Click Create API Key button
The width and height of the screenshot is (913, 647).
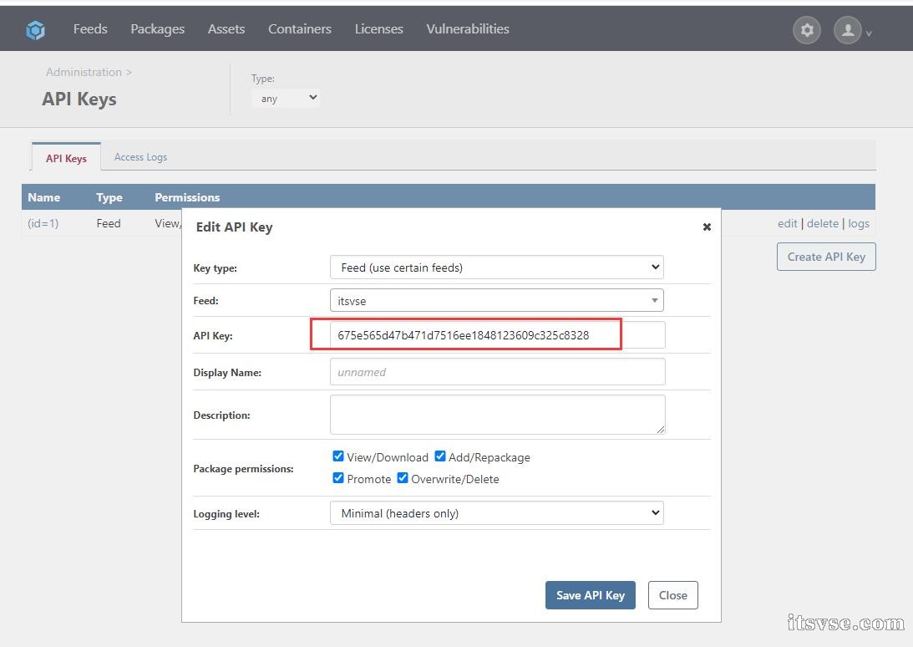pos(825,257)
